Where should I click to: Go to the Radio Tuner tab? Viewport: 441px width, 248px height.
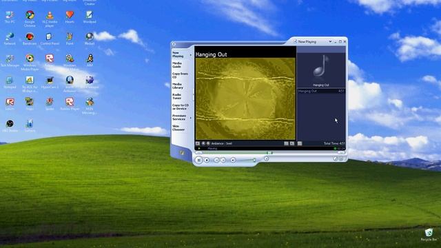tap(176, 96)
